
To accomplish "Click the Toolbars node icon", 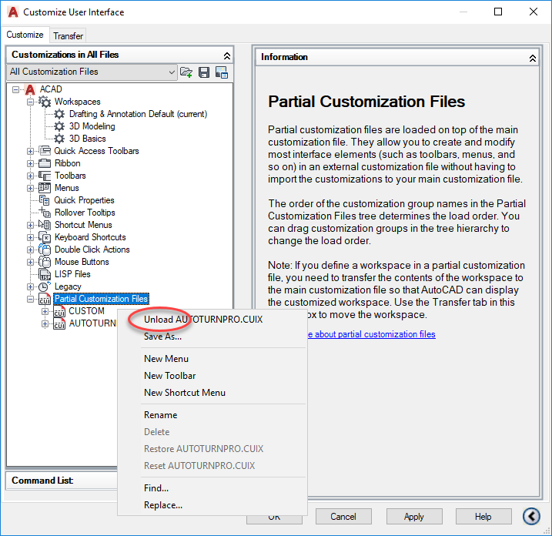I will (45, 176).
